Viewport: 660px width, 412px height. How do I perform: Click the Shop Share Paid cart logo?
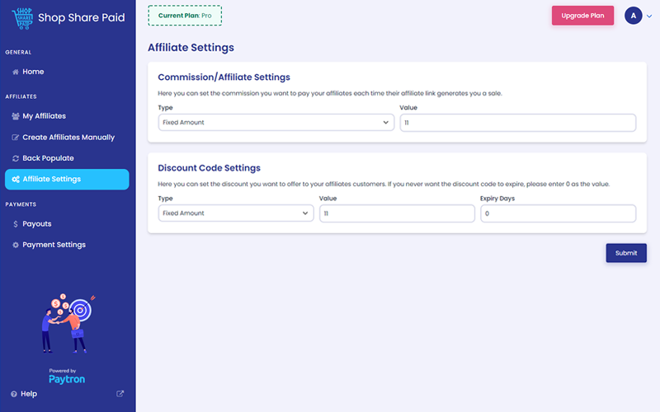click(22, 18)
